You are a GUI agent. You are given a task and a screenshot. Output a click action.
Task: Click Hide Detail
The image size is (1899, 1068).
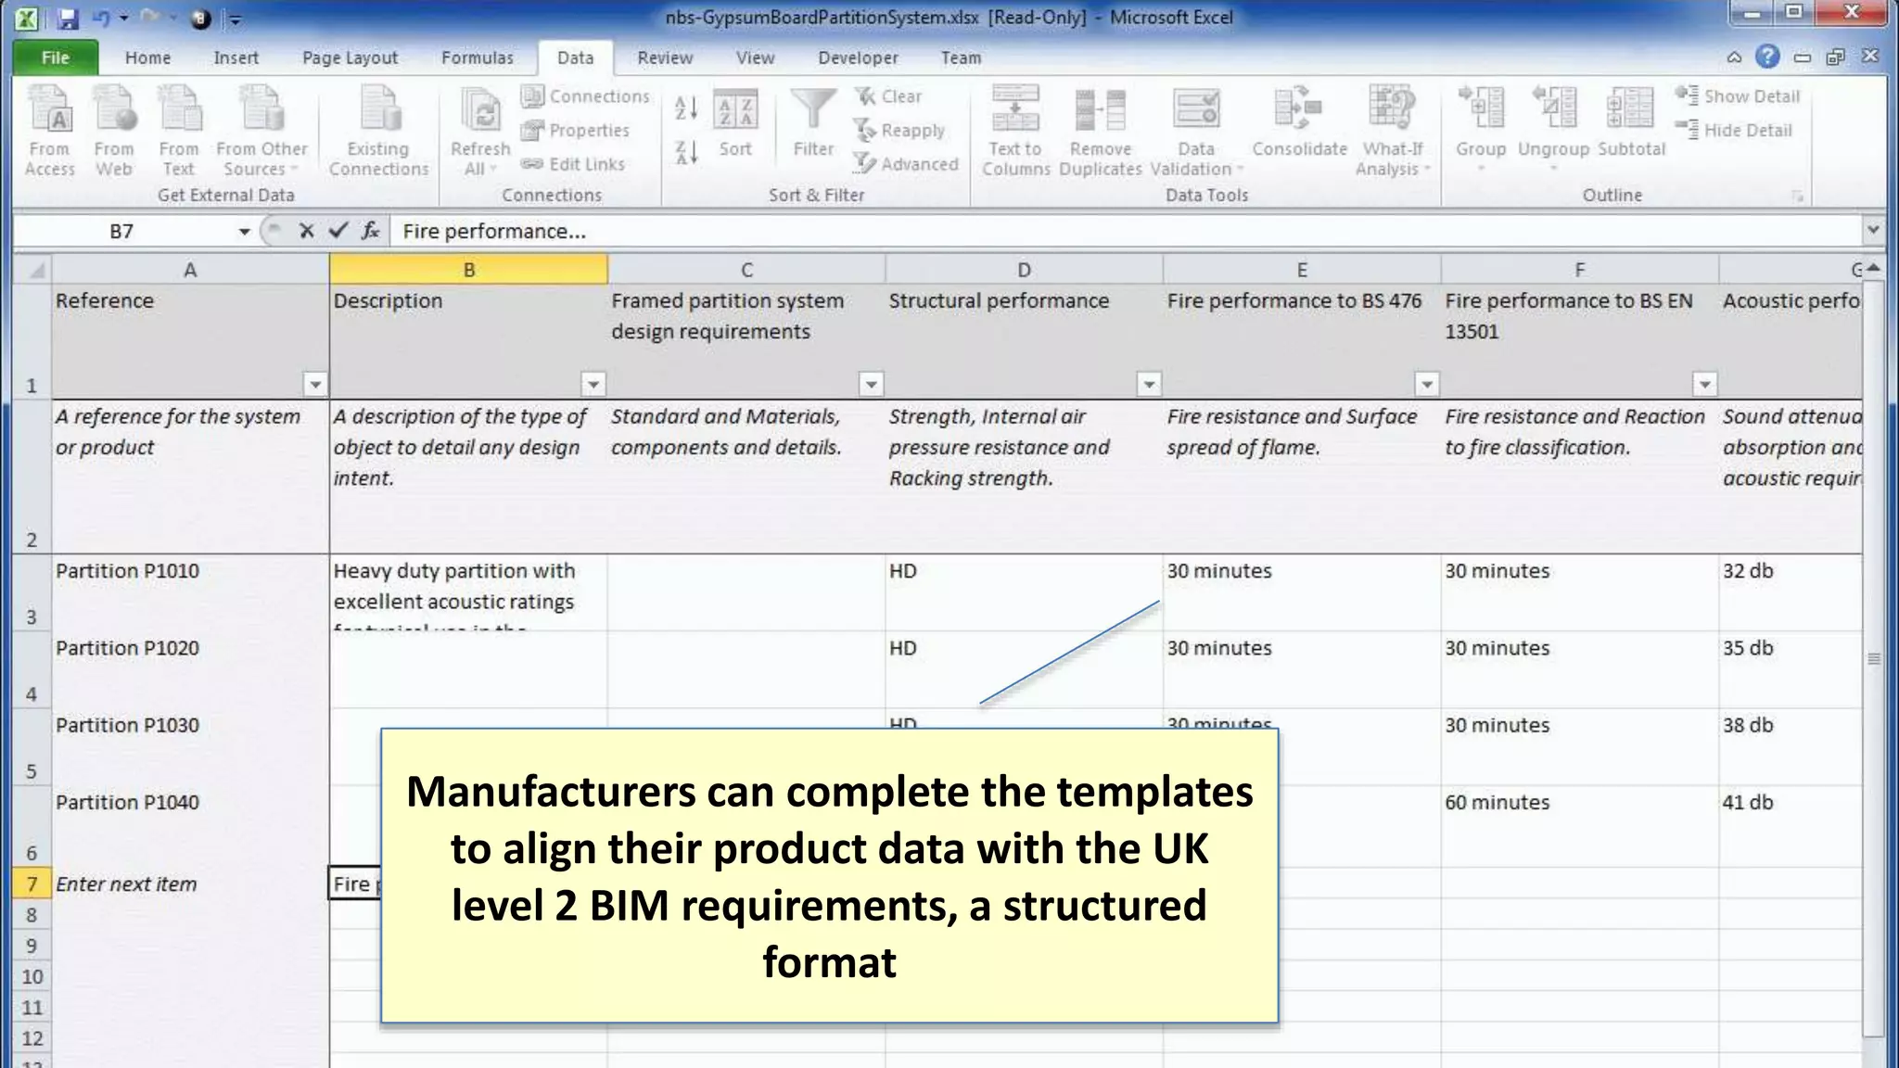pyautogui.click(x=1734, y=131)
